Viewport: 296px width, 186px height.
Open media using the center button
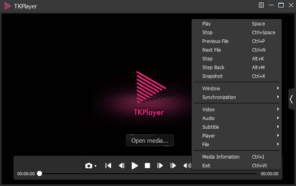click(x=150, y=140)
